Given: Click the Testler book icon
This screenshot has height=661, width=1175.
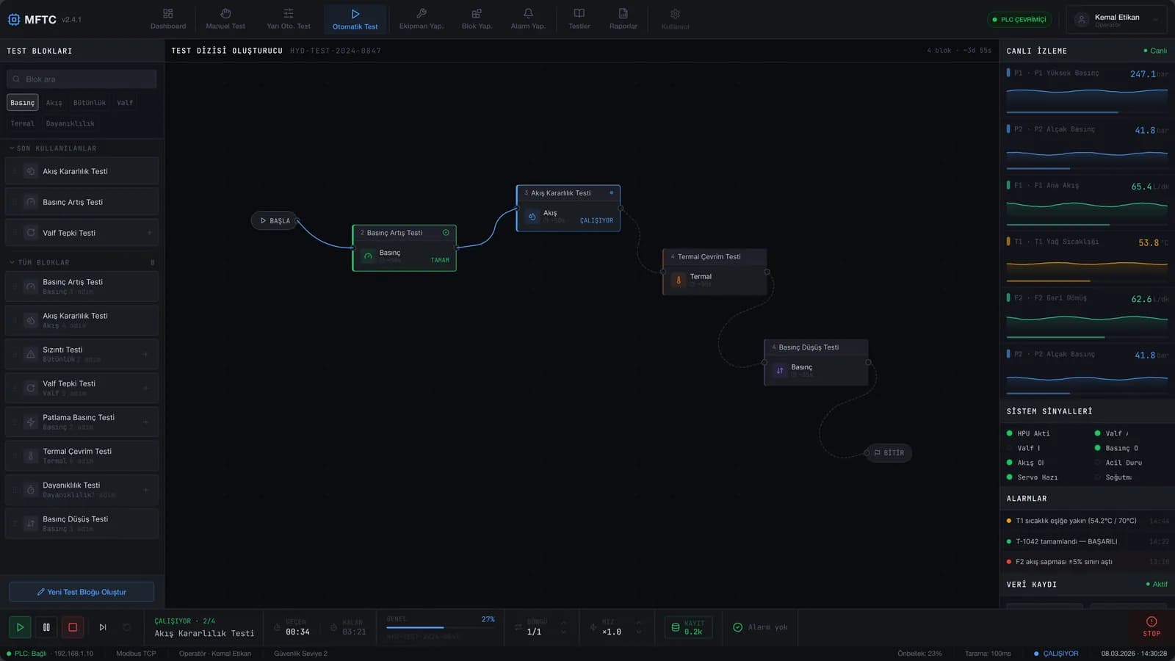Looking at the screenshot, I should click(579, 13).
